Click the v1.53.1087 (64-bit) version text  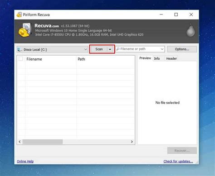(75, 26)
